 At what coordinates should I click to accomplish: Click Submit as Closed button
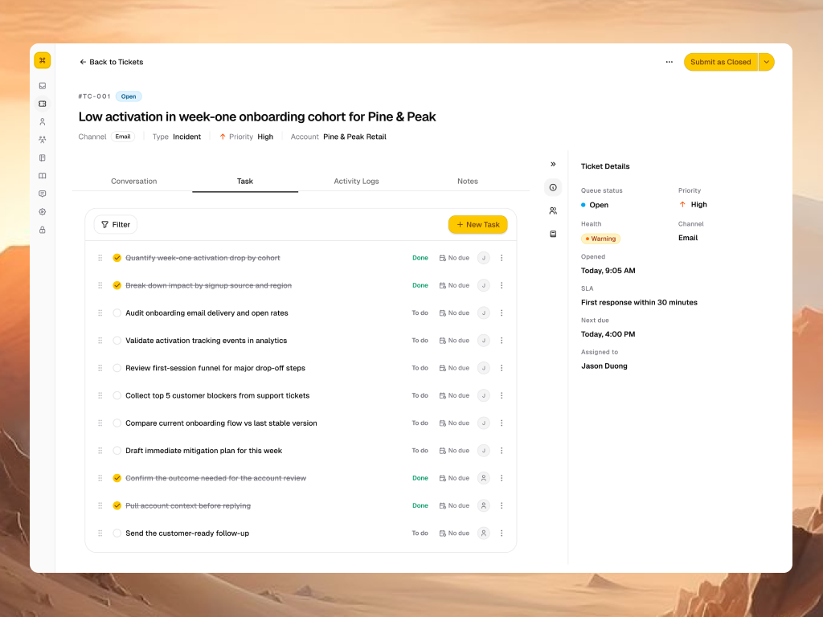721,62
